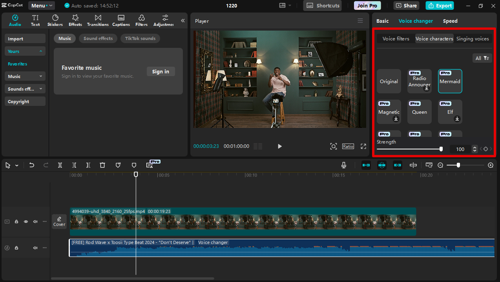Click the Export button
Image resolution: width=500 pixels, height=282 pixels.
pyautogui.click(x=440, y=5)
